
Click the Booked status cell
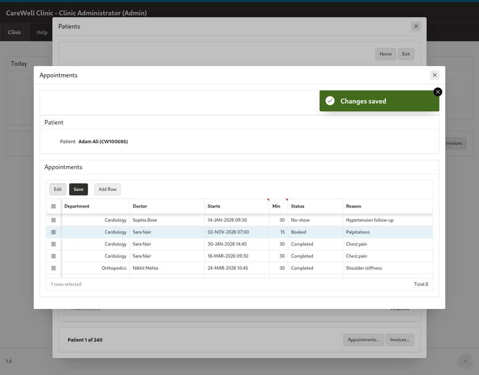315,232
